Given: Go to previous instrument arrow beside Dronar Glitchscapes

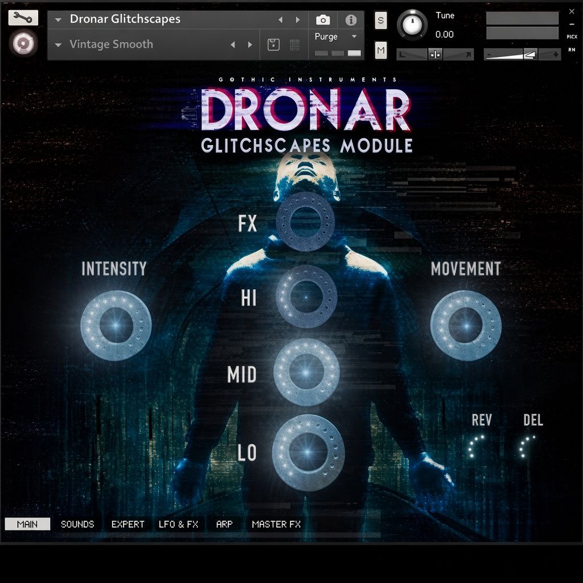Looking at the screenshot, I should [x=280, y=20].
